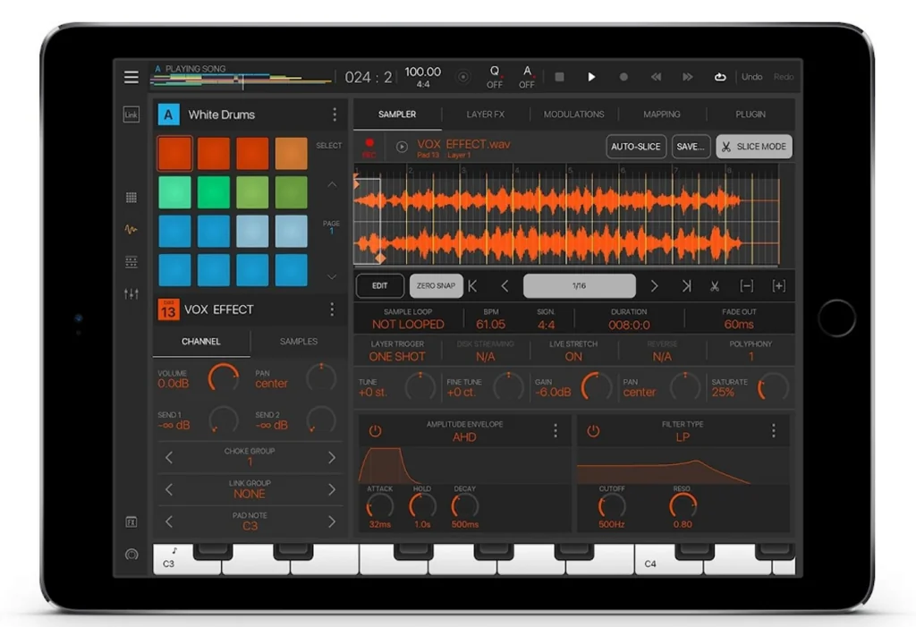
Task: Click the Rewind transport button
Action: click(656, 77)
